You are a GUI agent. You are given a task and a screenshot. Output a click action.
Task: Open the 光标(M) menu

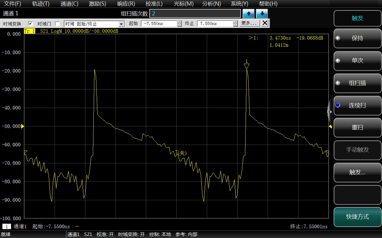pyautogui.click(x=184, y=4)
